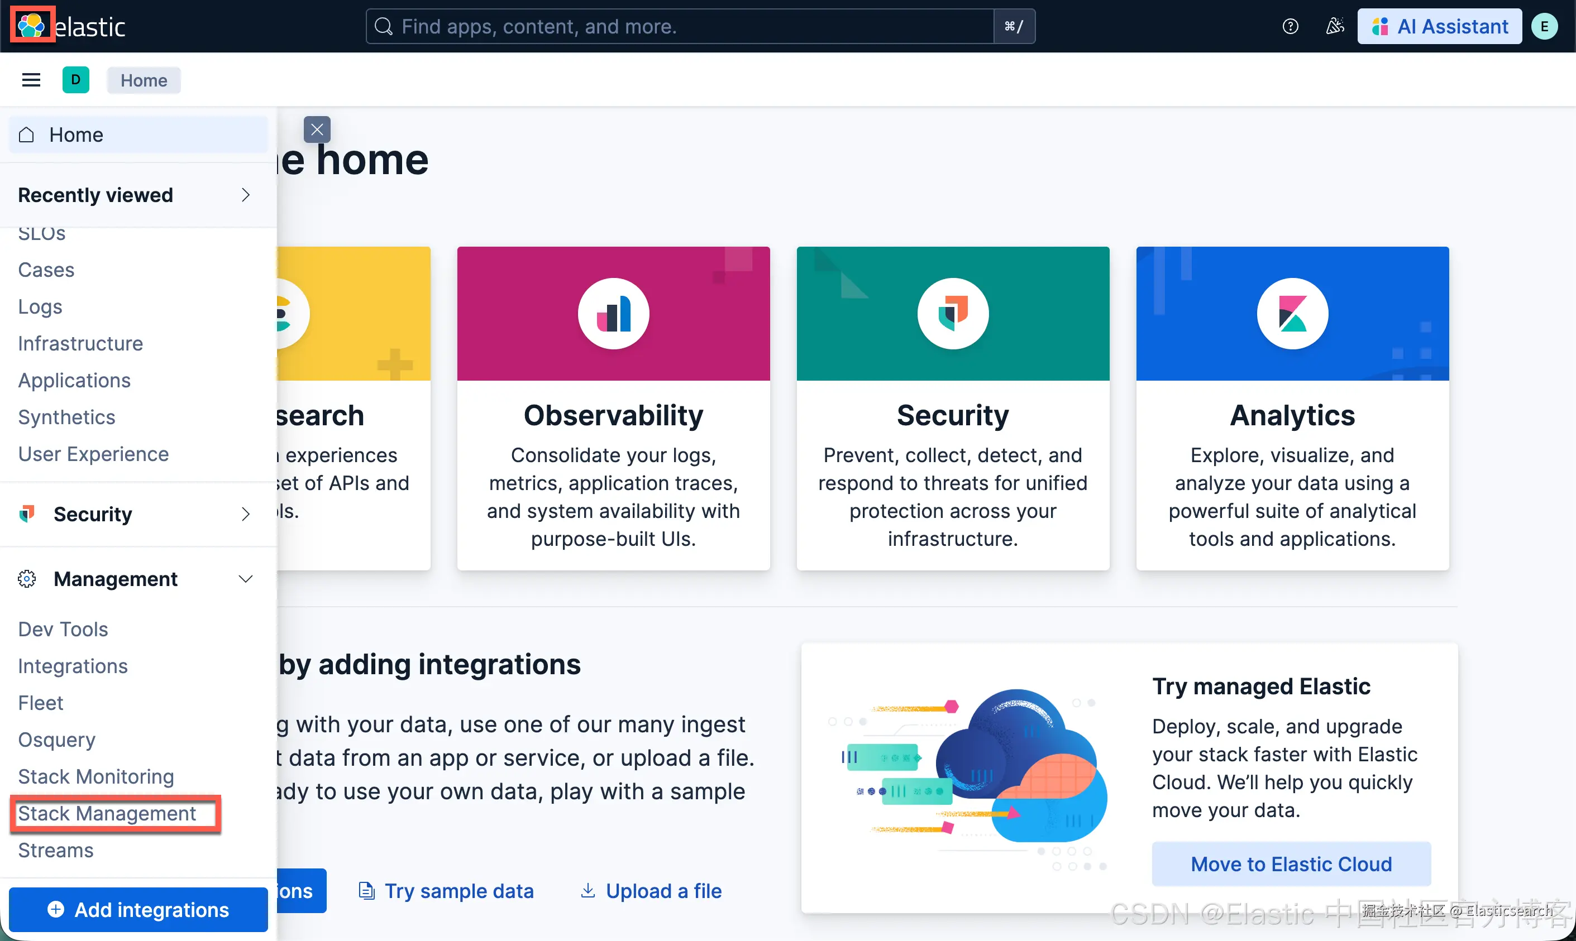Open the user avatar E menu
The height and width of the screenshot is (941, 1576).
click(1544, 26)
